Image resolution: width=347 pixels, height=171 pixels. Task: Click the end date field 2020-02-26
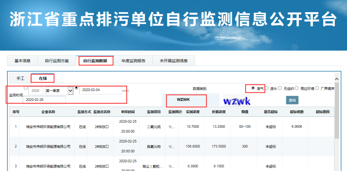click(x=44, y=100)
